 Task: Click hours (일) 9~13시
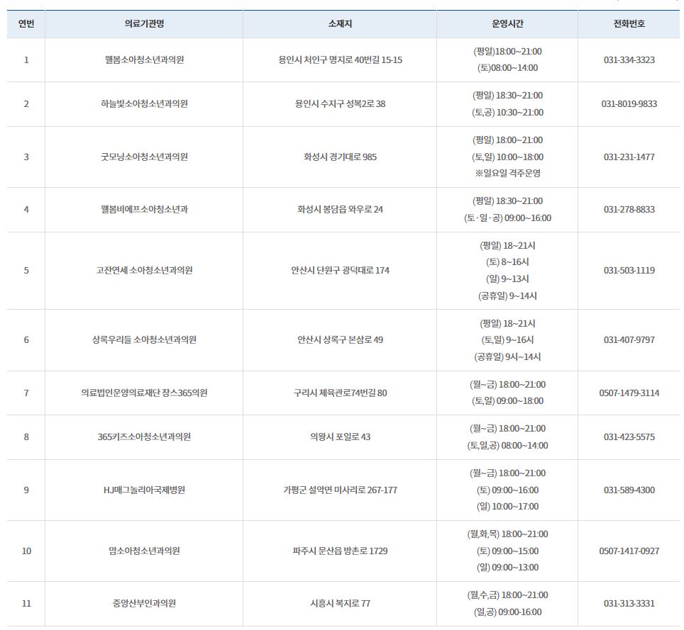tap(507, 279)
